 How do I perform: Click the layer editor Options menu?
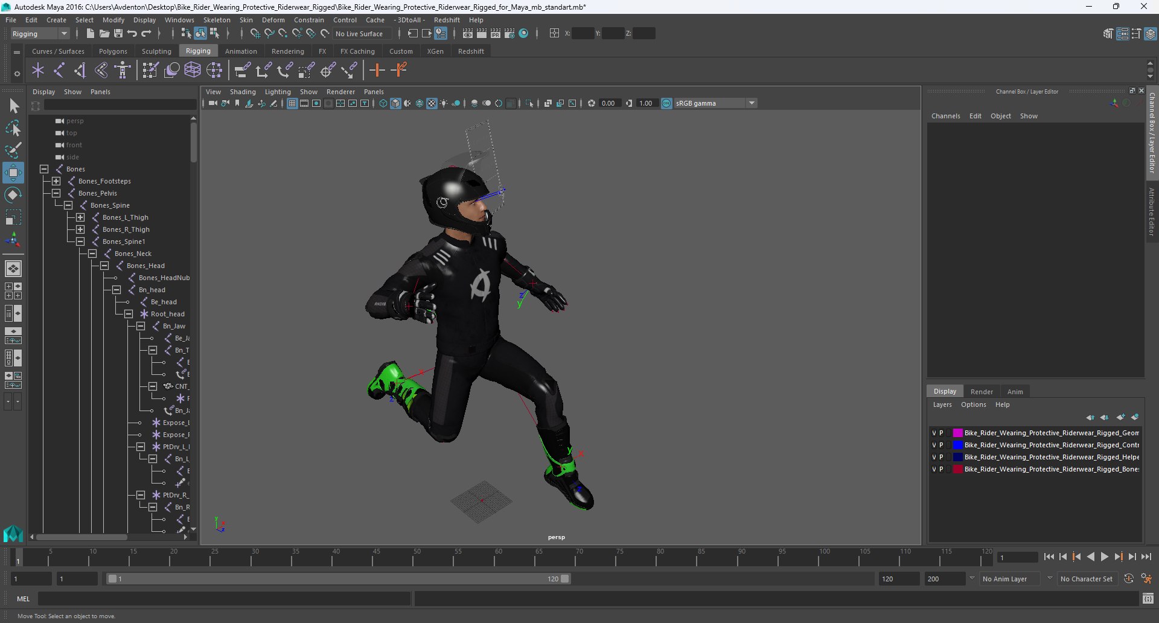(973, 404)
